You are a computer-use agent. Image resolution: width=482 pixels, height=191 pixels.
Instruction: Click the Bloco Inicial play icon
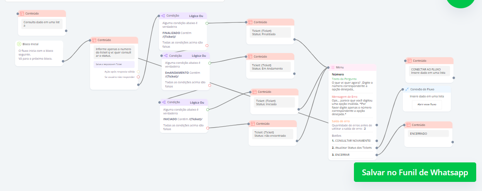[x=19, y=44]
